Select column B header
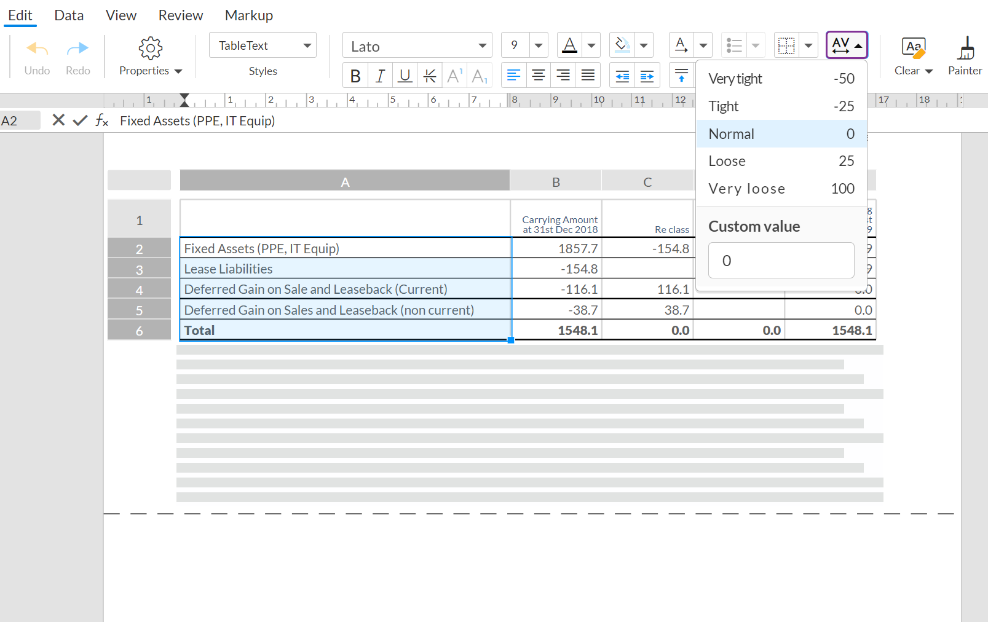 pyautogui.click(x=556, y=181)
